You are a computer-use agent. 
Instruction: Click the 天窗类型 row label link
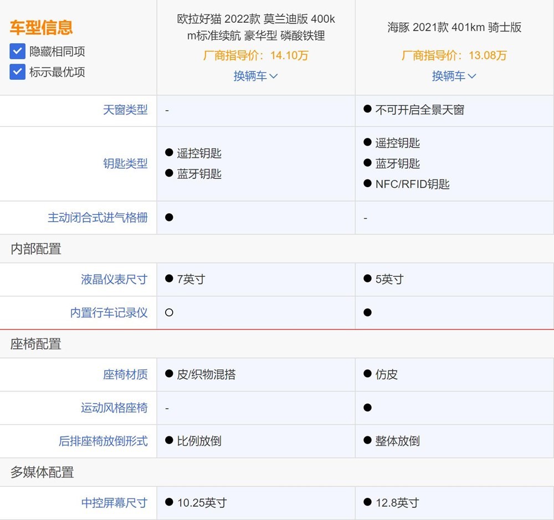point(126,110)
